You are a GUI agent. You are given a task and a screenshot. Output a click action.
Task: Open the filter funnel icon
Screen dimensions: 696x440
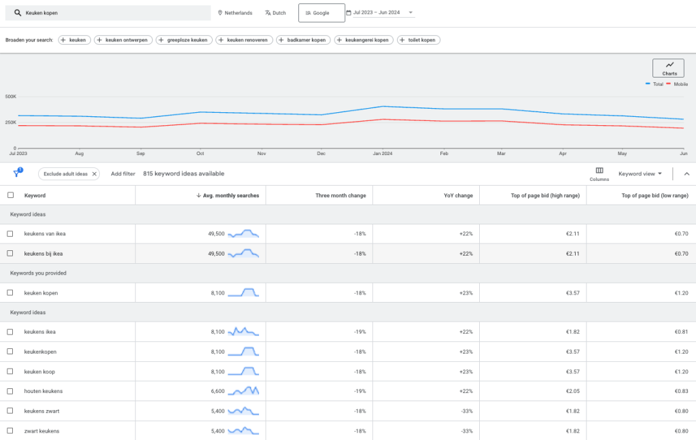(x=17, y=173)
